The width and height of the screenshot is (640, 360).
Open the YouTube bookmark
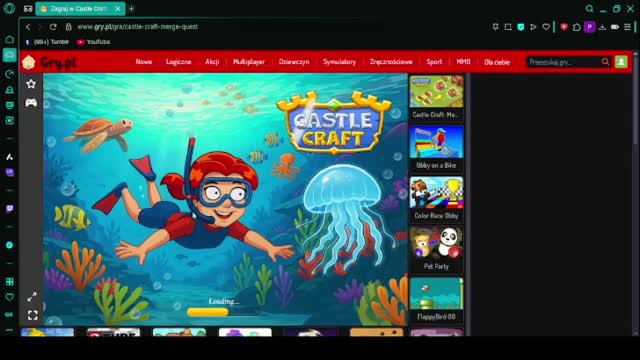click(x=93, y=42)
